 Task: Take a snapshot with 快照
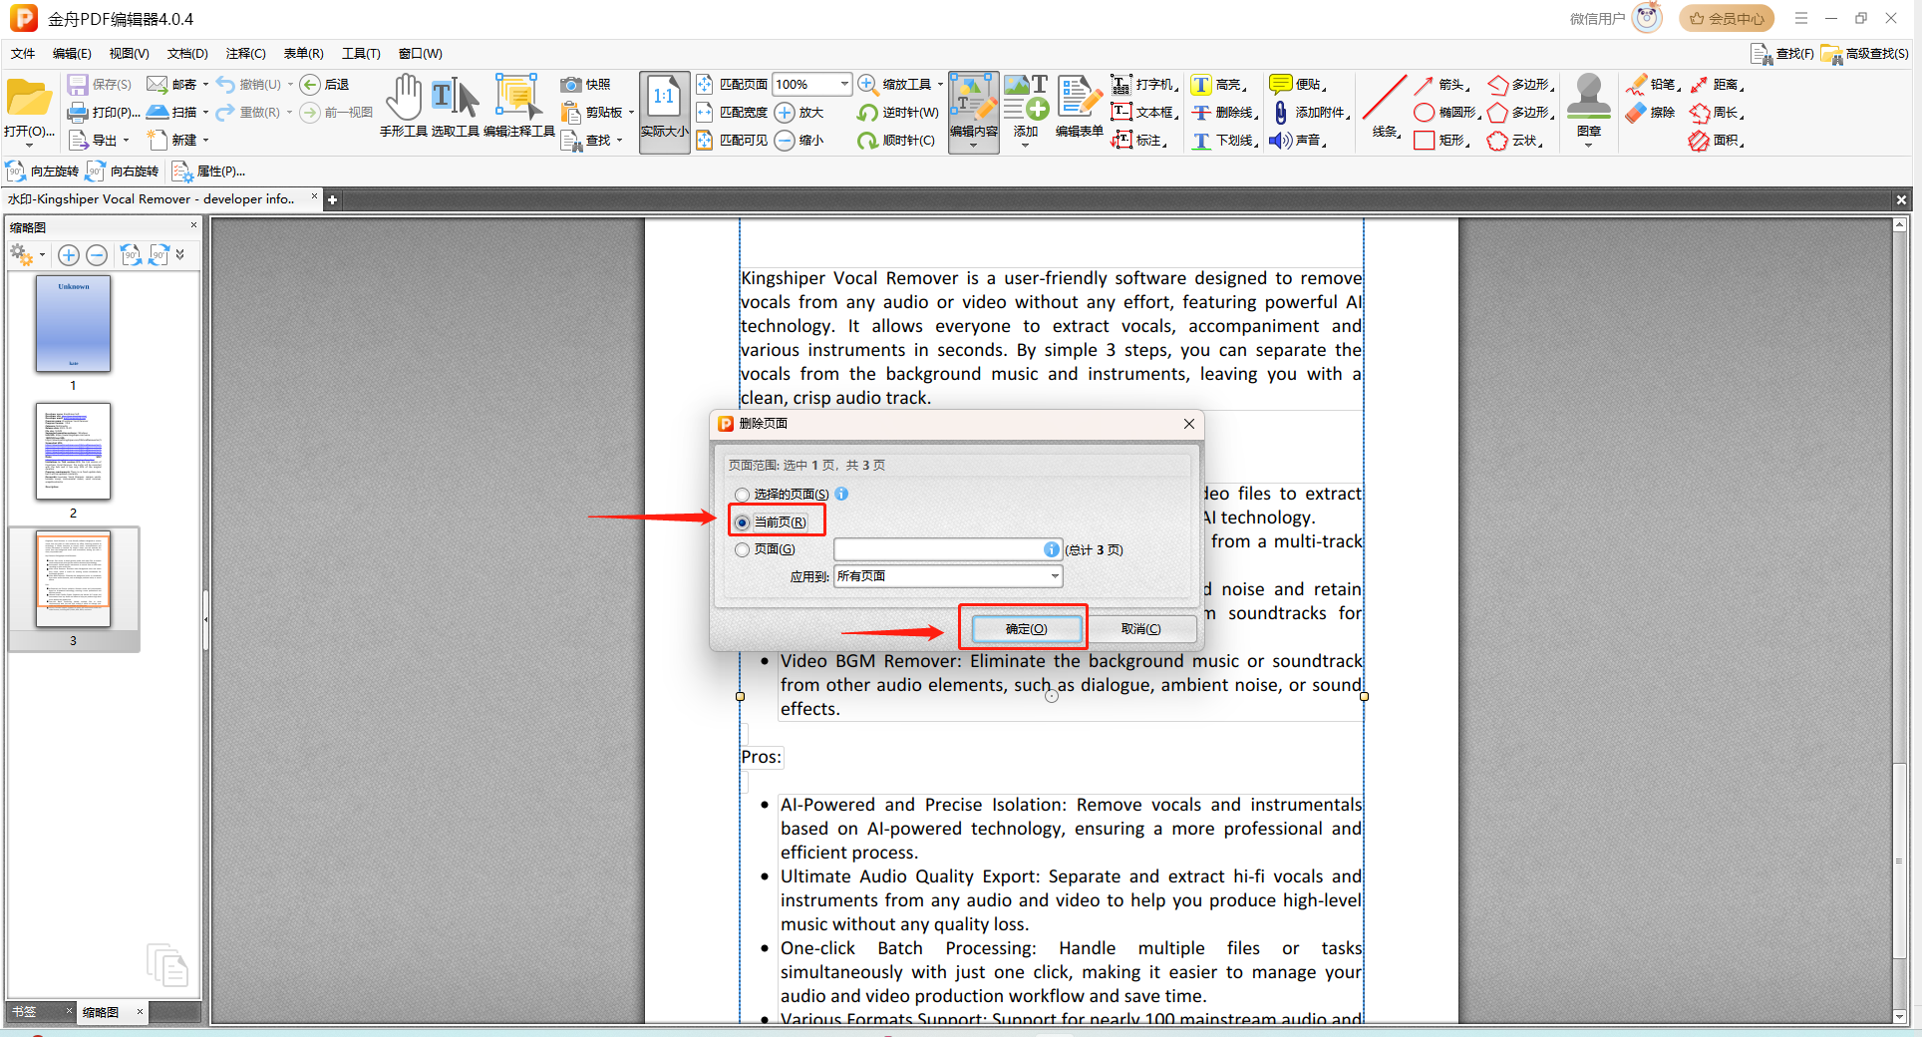click(x=585, y=85)
